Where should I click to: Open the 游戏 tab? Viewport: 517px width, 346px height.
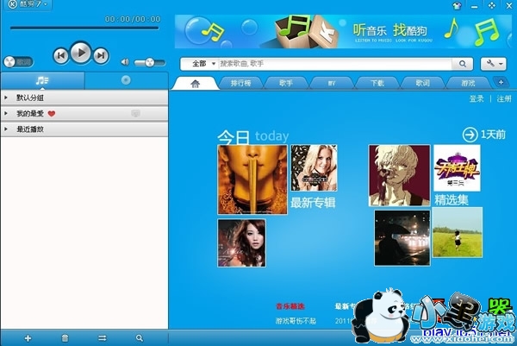click(x=468, y=83)
